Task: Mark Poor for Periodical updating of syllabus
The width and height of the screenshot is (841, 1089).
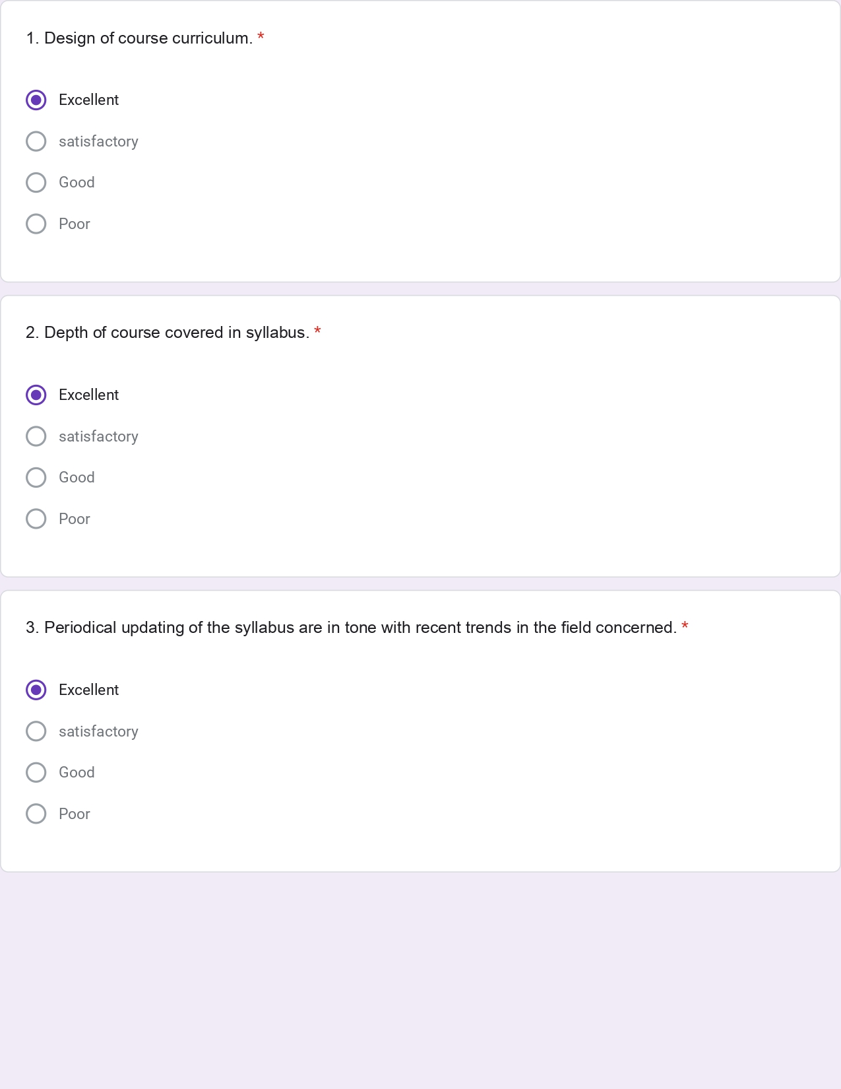Action: [36, 814]
